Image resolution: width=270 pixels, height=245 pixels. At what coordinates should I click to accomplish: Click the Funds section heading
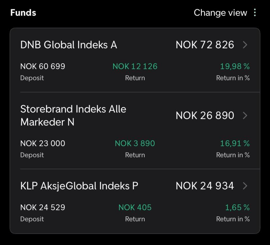23,13
